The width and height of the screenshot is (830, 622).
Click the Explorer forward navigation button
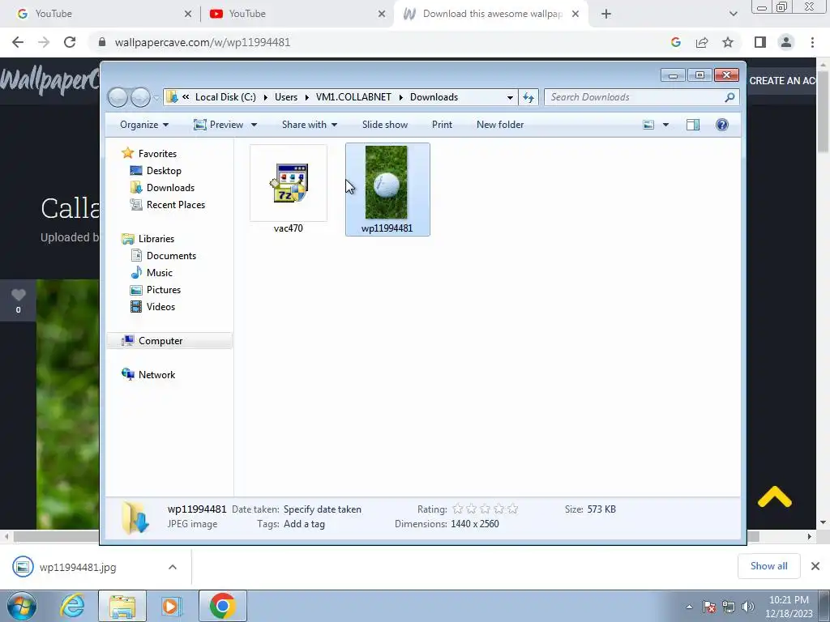point(140,97)
